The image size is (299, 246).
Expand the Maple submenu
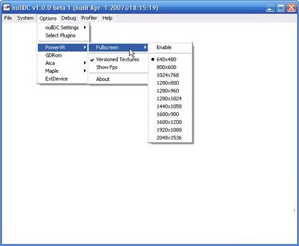[63, 71]
